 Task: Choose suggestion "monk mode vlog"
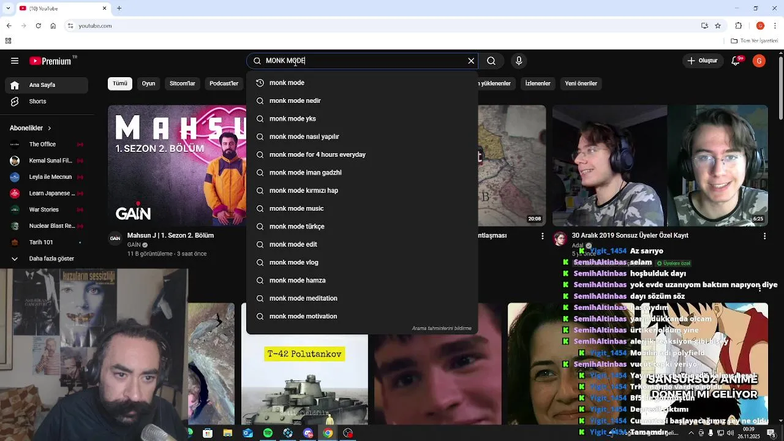tap(362, 262)
